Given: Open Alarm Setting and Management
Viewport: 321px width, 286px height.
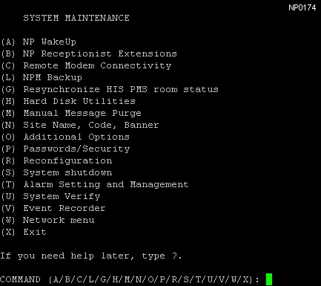Looking at the screenshot, I should tap(95, 184).
